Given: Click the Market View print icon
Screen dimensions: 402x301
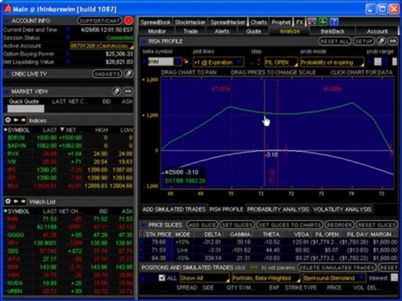Looking at the screenshot, I should click(x=128, y=91).
